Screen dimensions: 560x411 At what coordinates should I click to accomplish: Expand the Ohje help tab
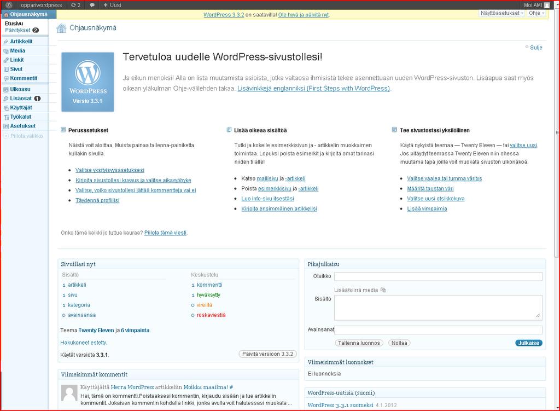point(536,13)
